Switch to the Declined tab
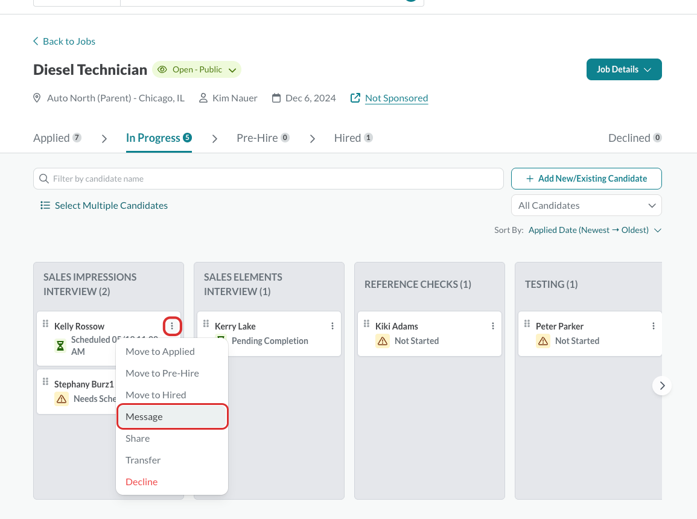This screenshot has width=697, height=519. (x=635, y=138)
